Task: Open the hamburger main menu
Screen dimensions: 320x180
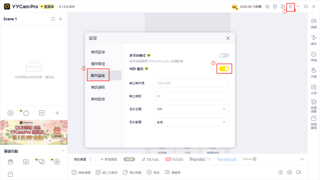Action: click(290, 6)
